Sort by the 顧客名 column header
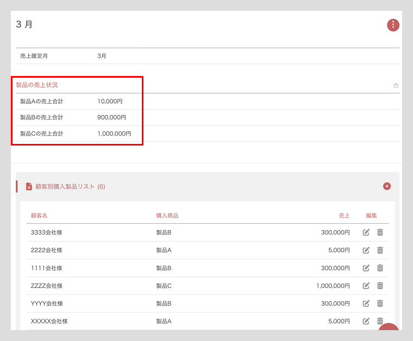Screen dimensions: 413x341 click(x=39, y=216)
